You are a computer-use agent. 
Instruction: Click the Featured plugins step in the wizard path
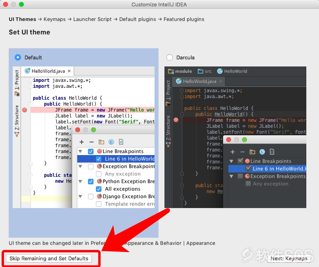coord(184,19)
